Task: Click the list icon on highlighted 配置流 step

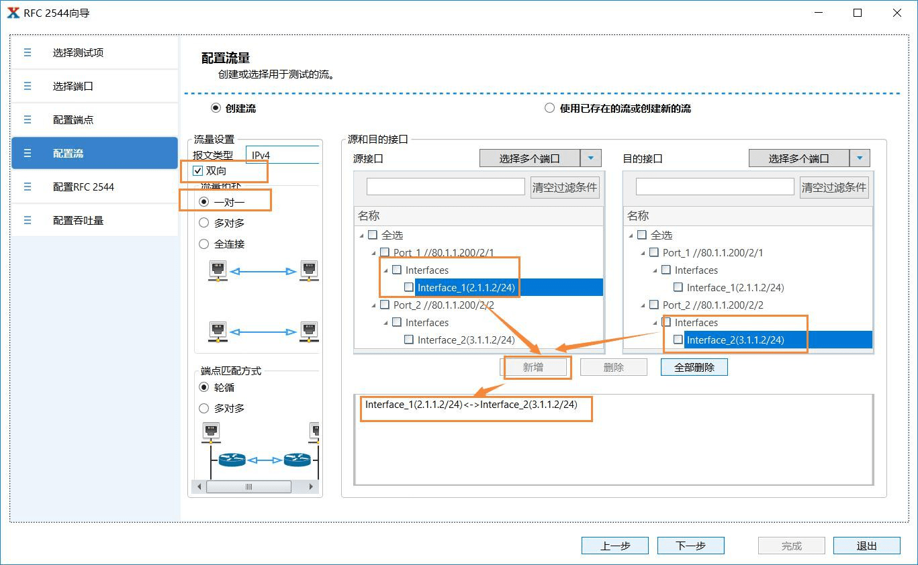Action: pyautogui.click(x=27, y=153)
